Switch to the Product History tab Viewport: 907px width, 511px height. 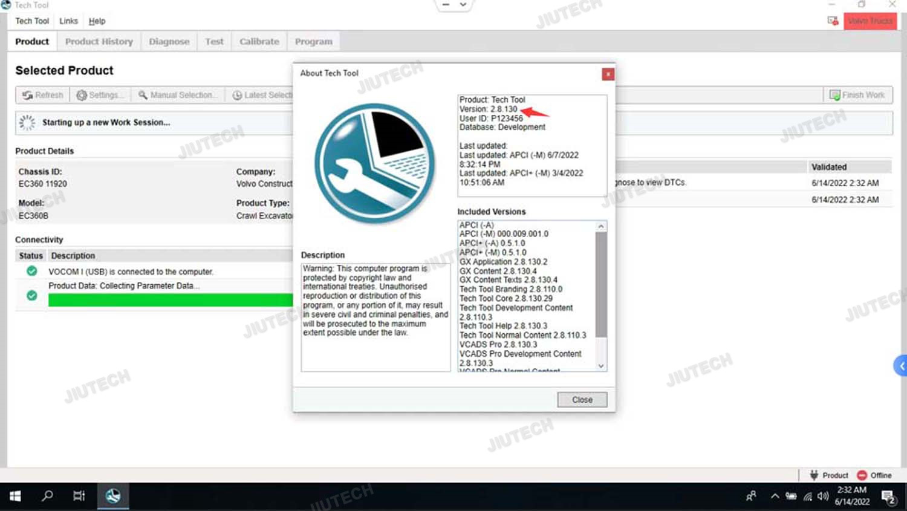99,42
